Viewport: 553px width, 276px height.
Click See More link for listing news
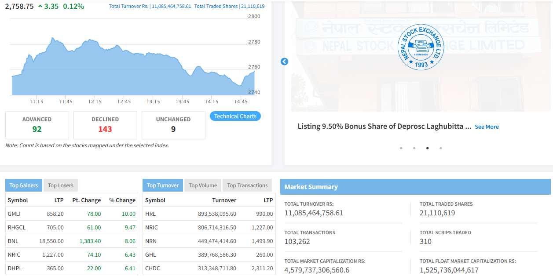[487, 127]
